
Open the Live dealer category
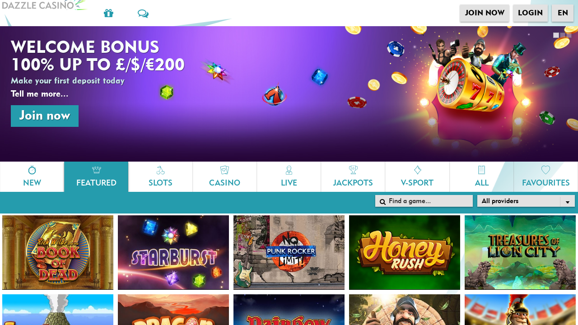tap(289, 176)
